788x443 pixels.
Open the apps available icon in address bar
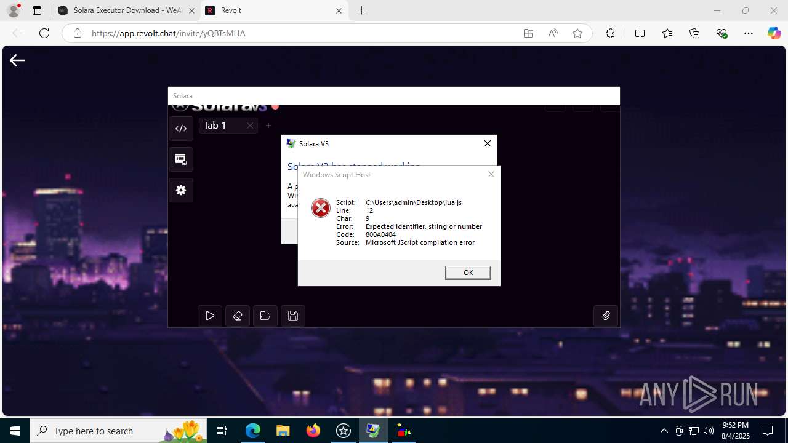[x=528, y=33]
